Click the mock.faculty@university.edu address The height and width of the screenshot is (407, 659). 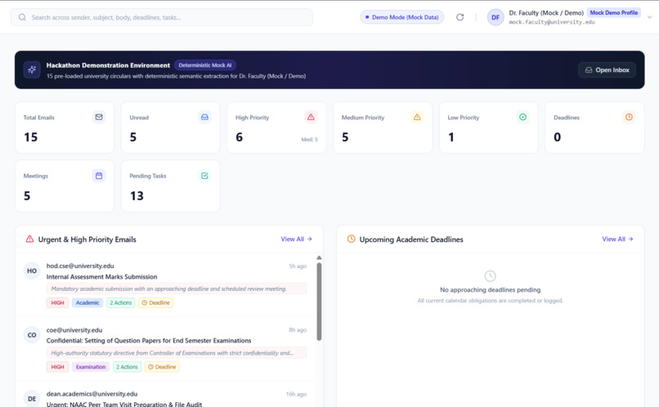(x=552, y=22)
